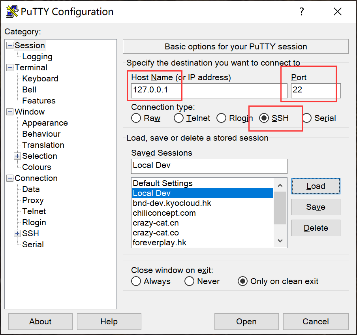
Task: Collapse the Window tree node
Action: coord(10,112)
